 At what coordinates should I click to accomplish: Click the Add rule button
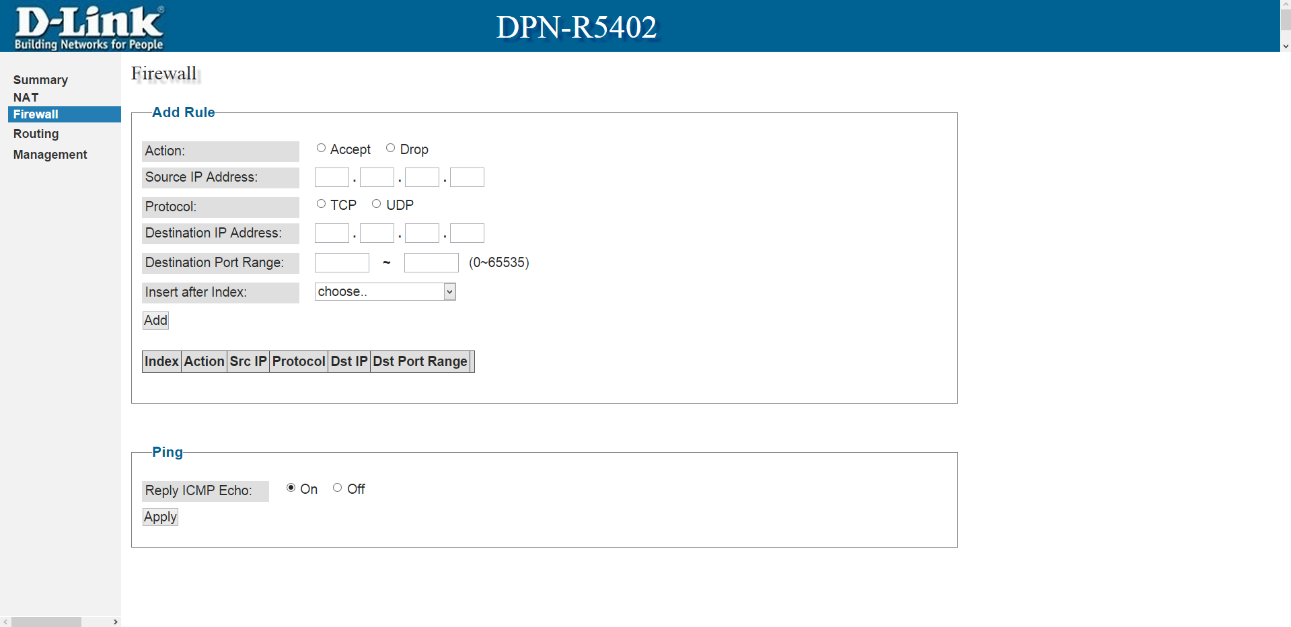[x=155, y=320]
